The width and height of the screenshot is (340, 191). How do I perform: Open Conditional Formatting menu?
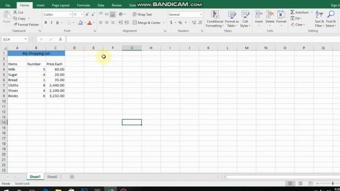pos(215,19)
